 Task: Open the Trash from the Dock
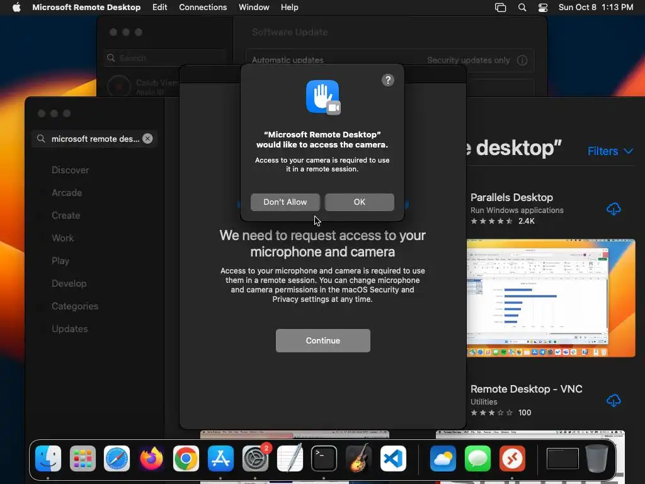point(597,458)
